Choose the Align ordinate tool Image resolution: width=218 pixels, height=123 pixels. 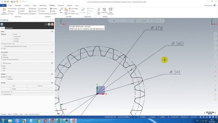53,11
